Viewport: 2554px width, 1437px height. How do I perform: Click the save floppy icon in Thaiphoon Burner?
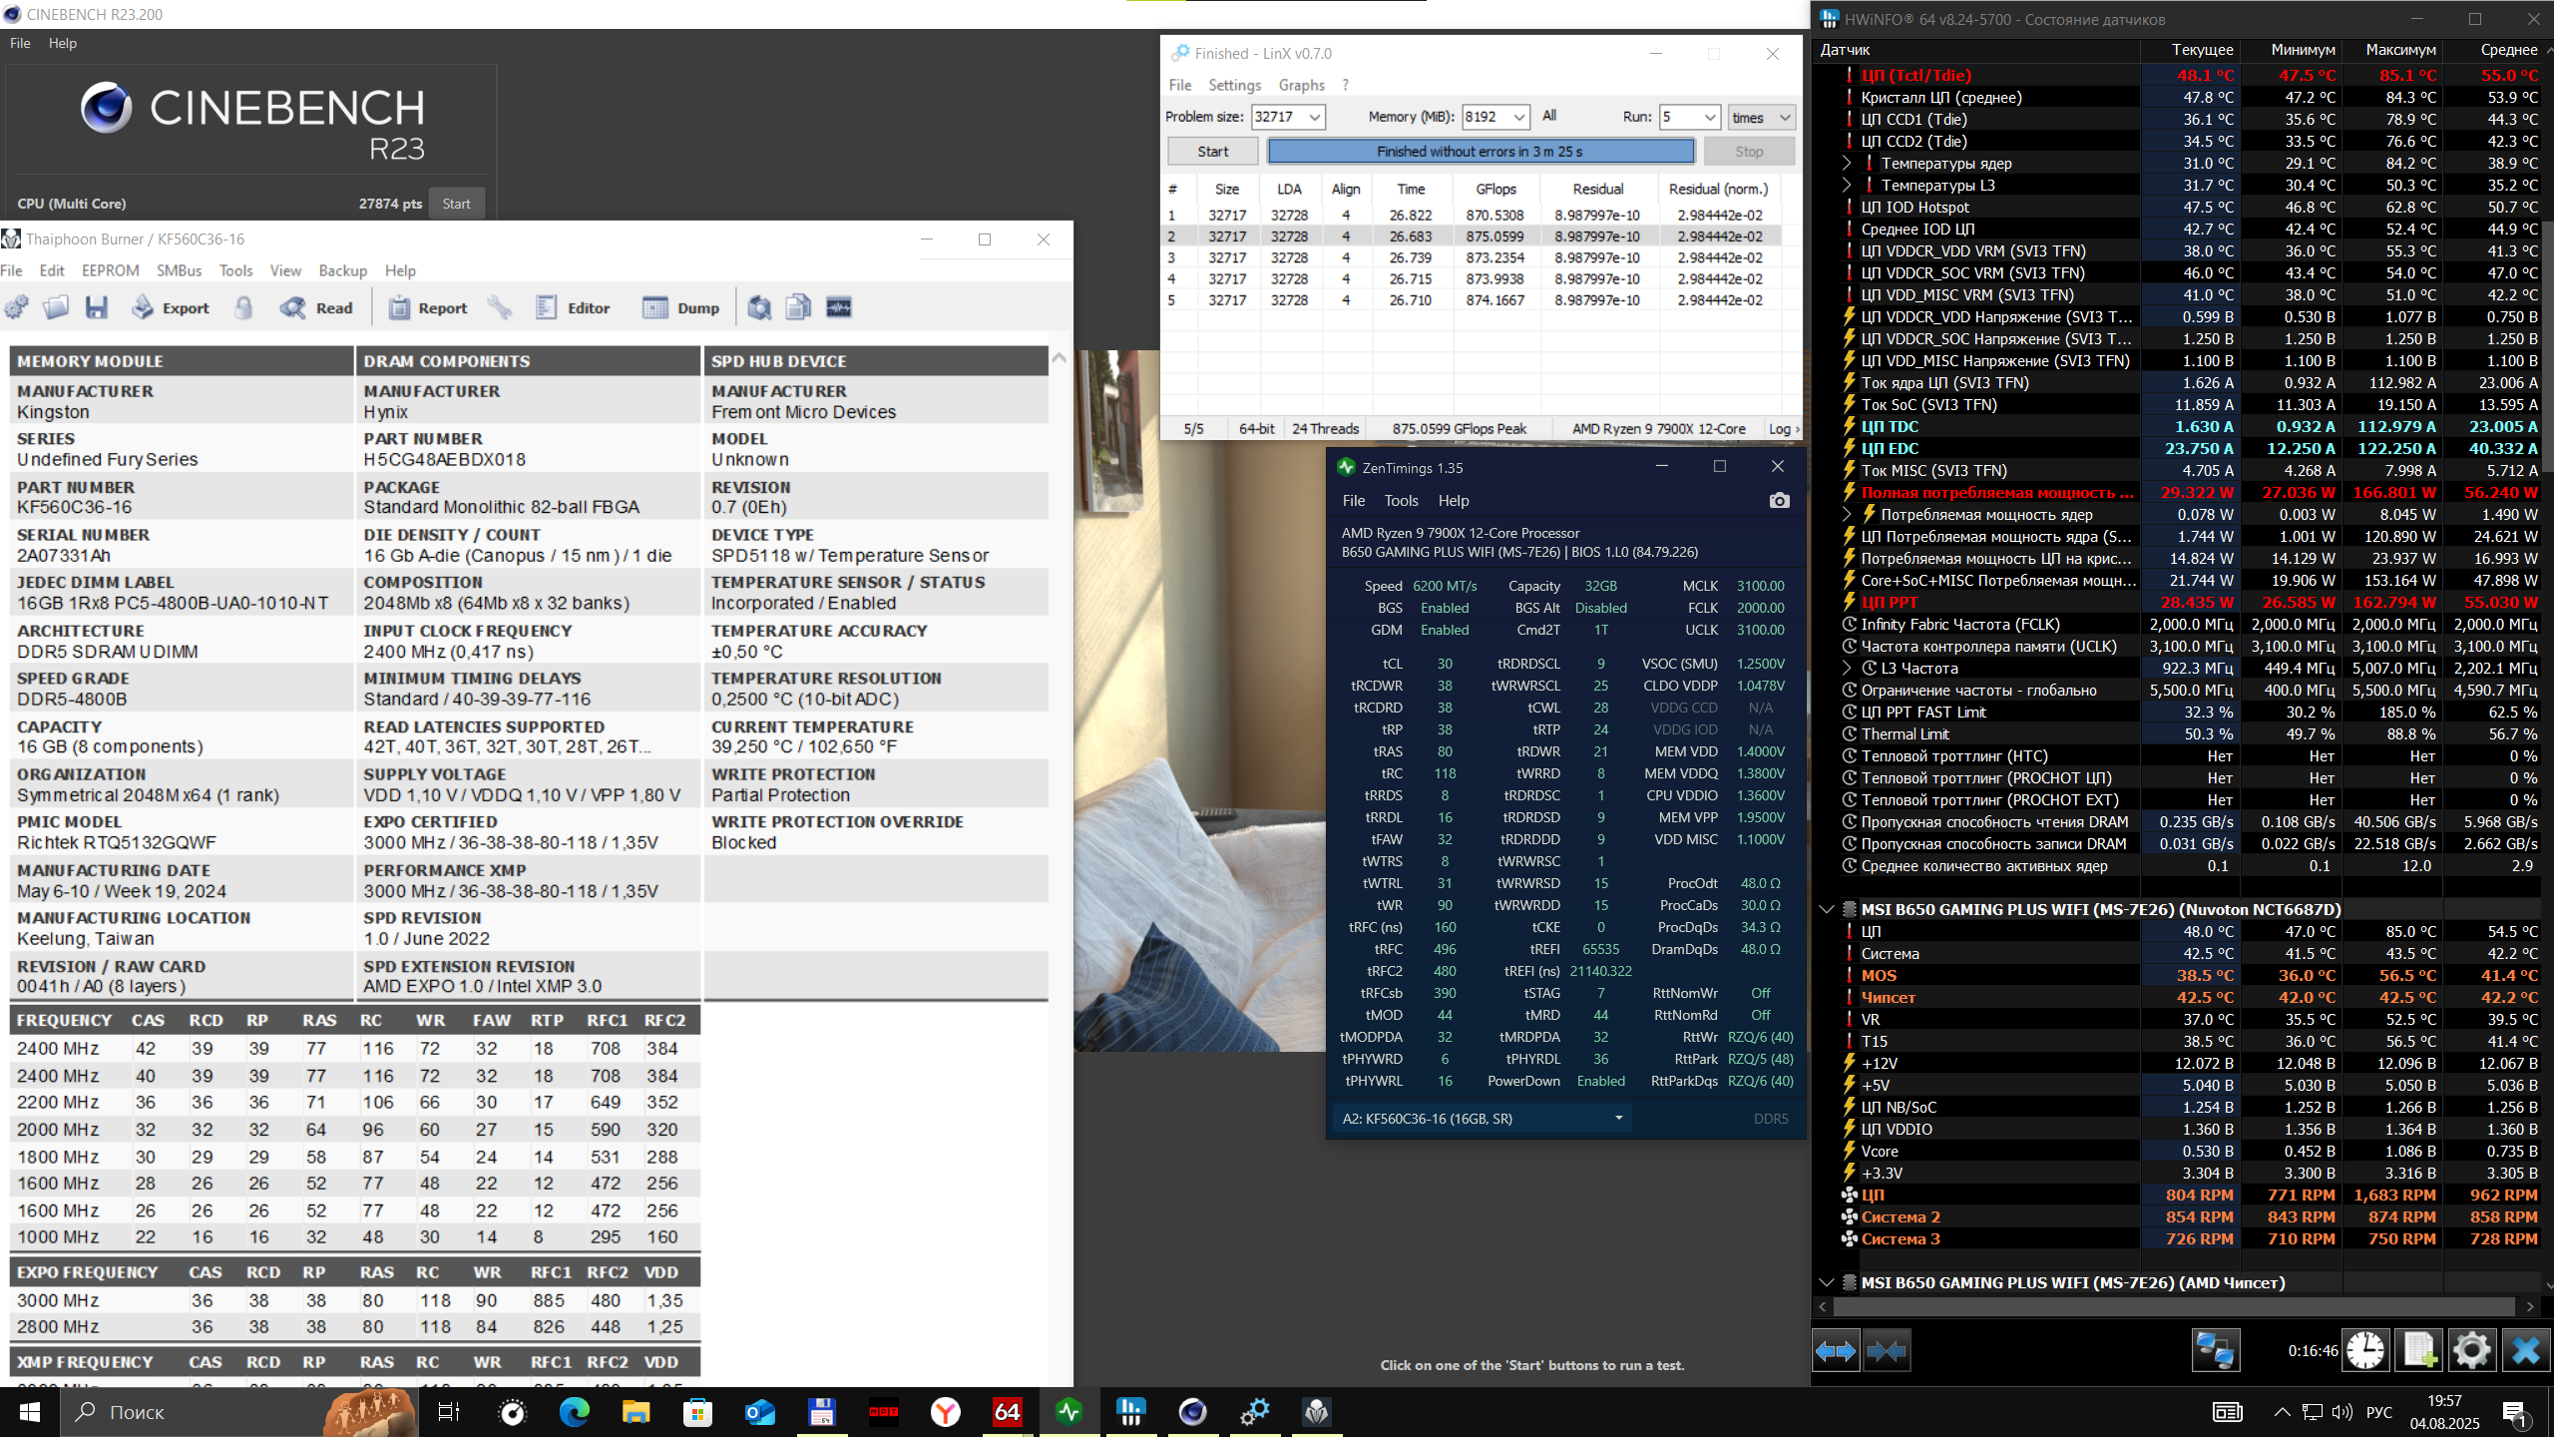pyautogui.click(x=96, y=308)
